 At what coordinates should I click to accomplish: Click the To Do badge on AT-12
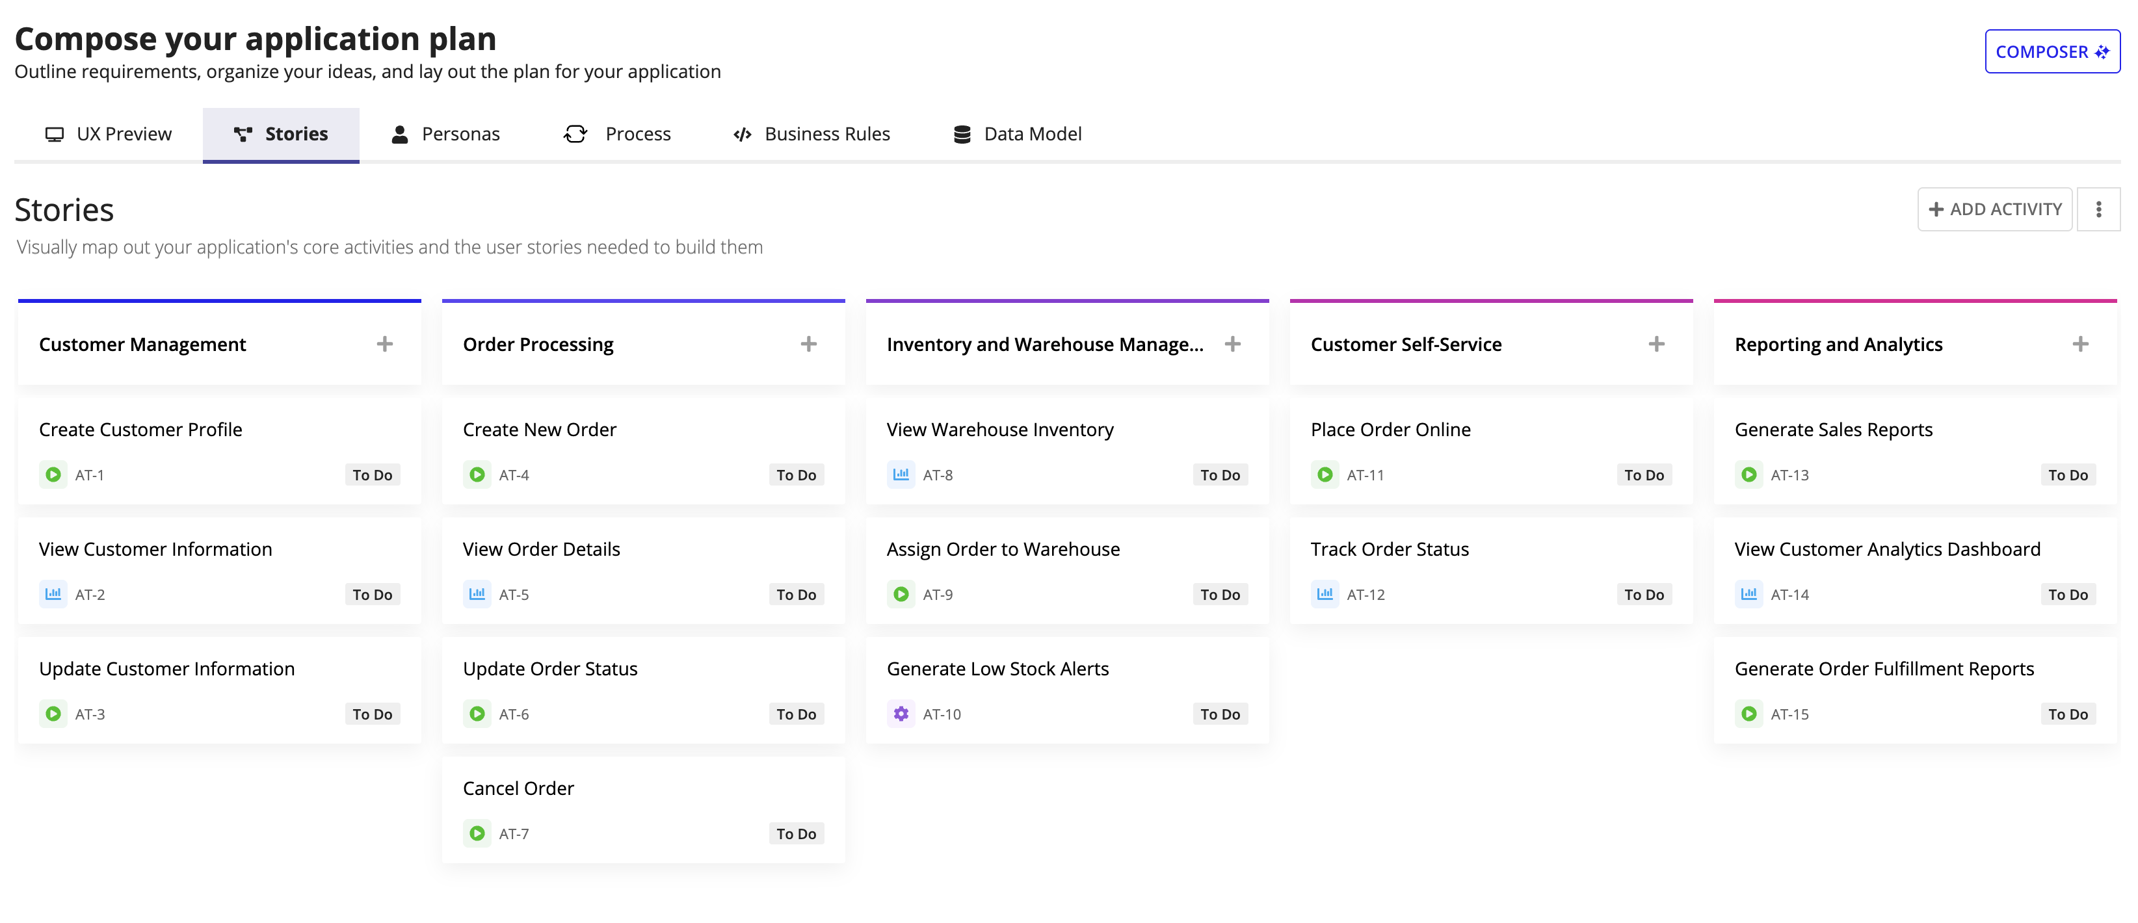tap(1644, 593)
